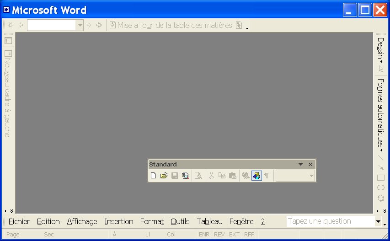Screen dimensions: 390x241
Task: Select the Arrow drawing tool
Action: pyautogui.click(x=381, y=167)
